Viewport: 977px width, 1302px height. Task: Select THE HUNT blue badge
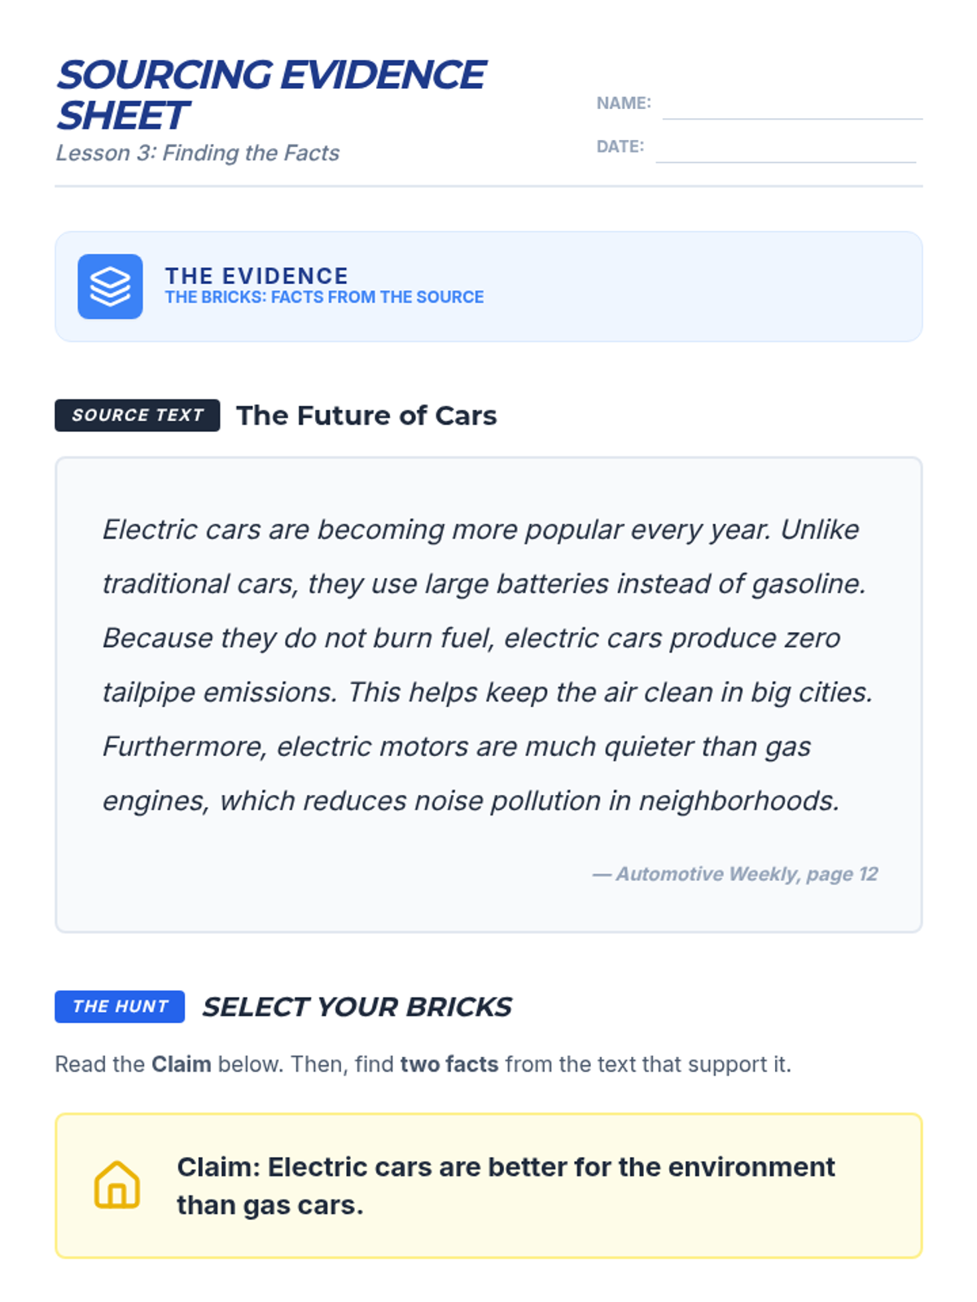[x=120, y=1007]
